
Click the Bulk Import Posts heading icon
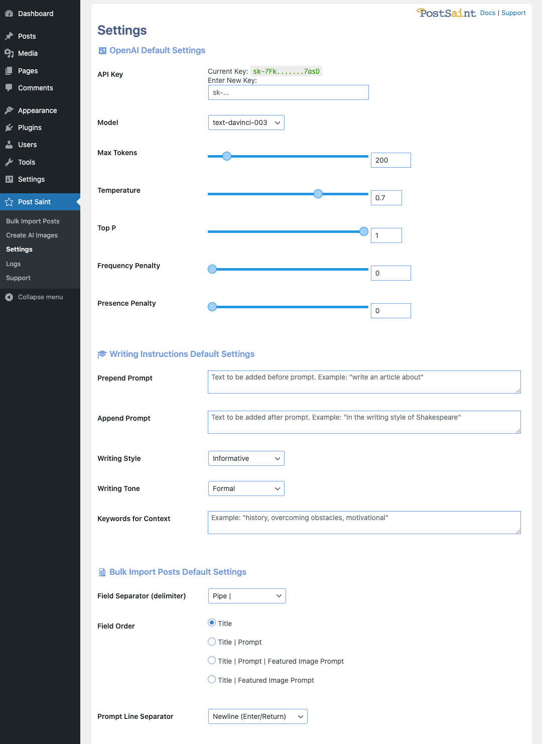[x=102, y=572]
